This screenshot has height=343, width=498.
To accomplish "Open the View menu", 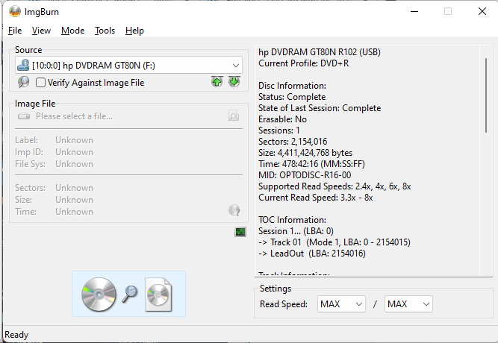I will pos(41,31).
